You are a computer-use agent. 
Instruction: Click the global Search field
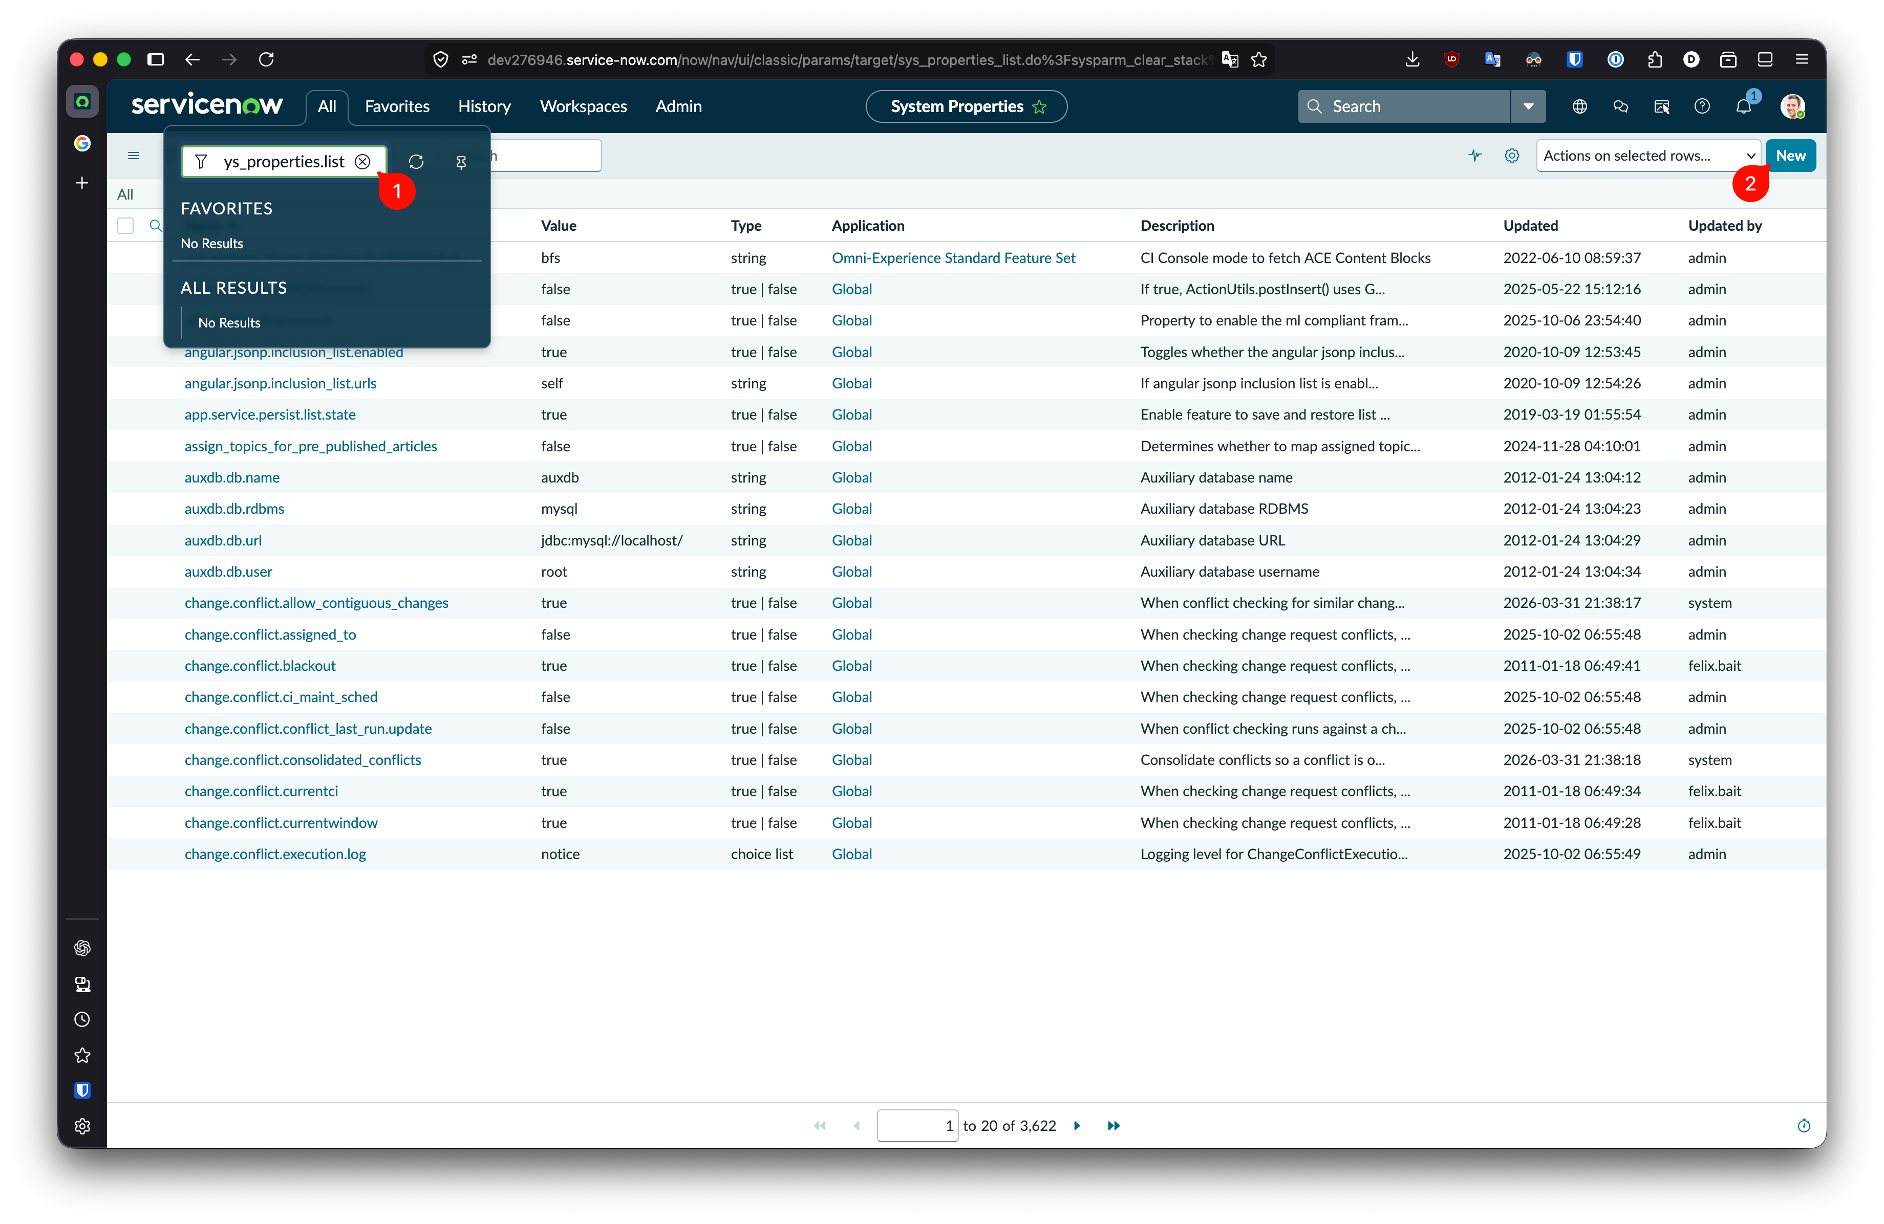[1404, 106]
